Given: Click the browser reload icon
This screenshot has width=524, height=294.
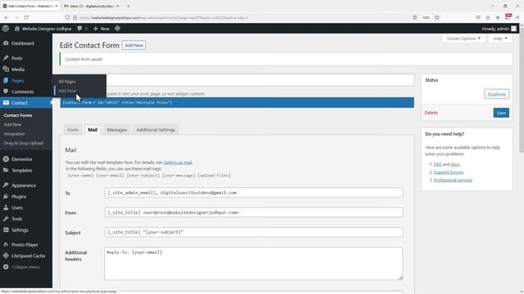Looking at the screenshot, I should (26, 17).
